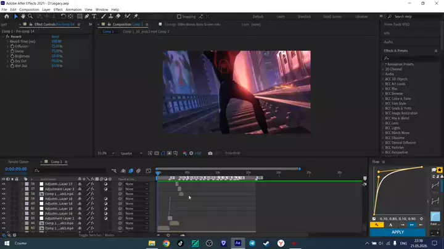Screen dimensions: 444x249
Task: Reset the Reverb effect
Action: click(55, 37)
